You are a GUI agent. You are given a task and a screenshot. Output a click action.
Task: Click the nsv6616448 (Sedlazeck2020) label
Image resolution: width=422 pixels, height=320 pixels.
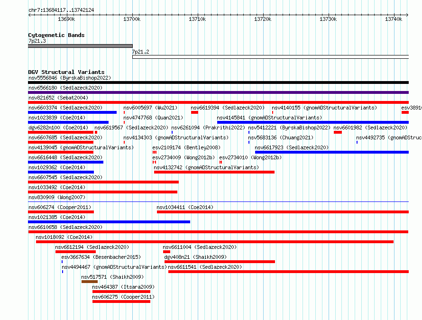[65, 158]
